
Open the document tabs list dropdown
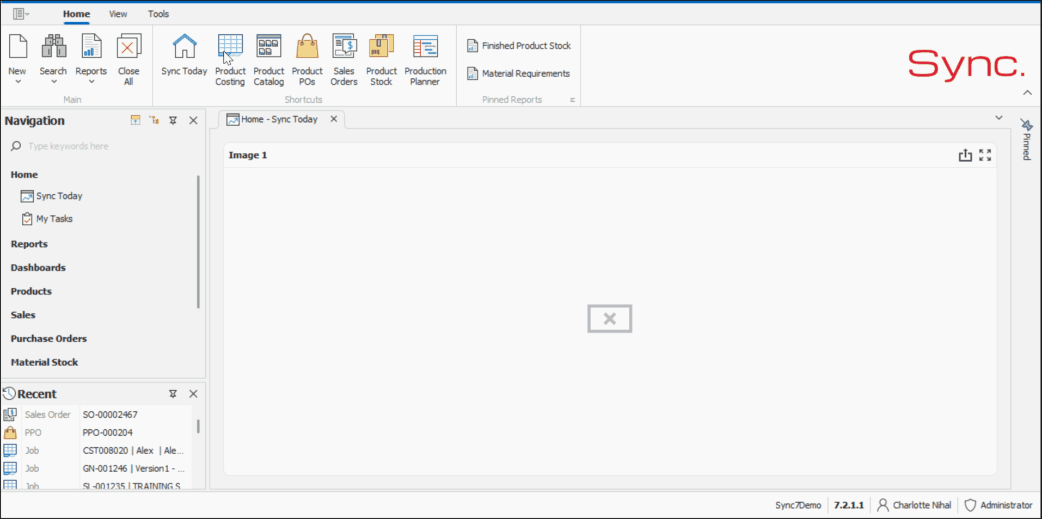pos(999,118)
